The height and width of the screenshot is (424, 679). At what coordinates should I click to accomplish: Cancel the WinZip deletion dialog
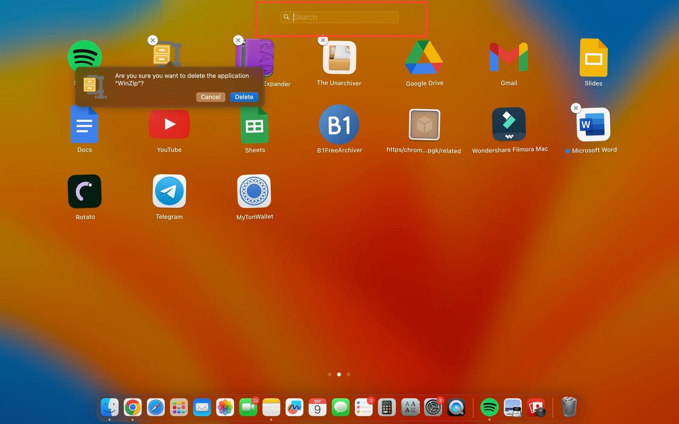coord(210,97)
